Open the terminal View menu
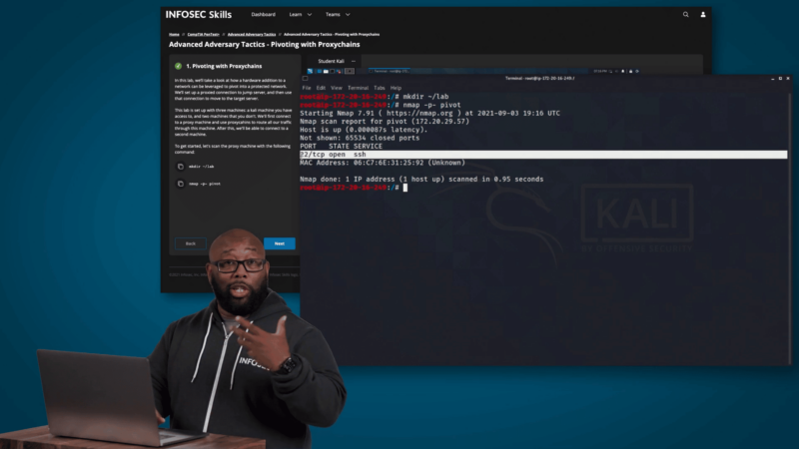 337,88
